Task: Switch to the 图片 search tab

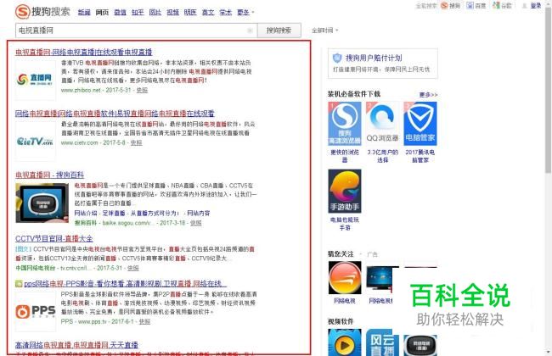Action: point(155,13)
